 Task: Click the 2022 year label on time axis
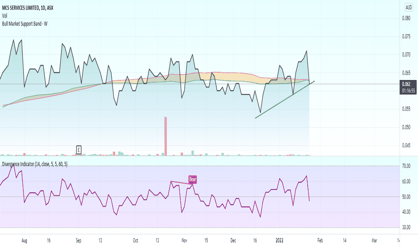pos(279,241)
